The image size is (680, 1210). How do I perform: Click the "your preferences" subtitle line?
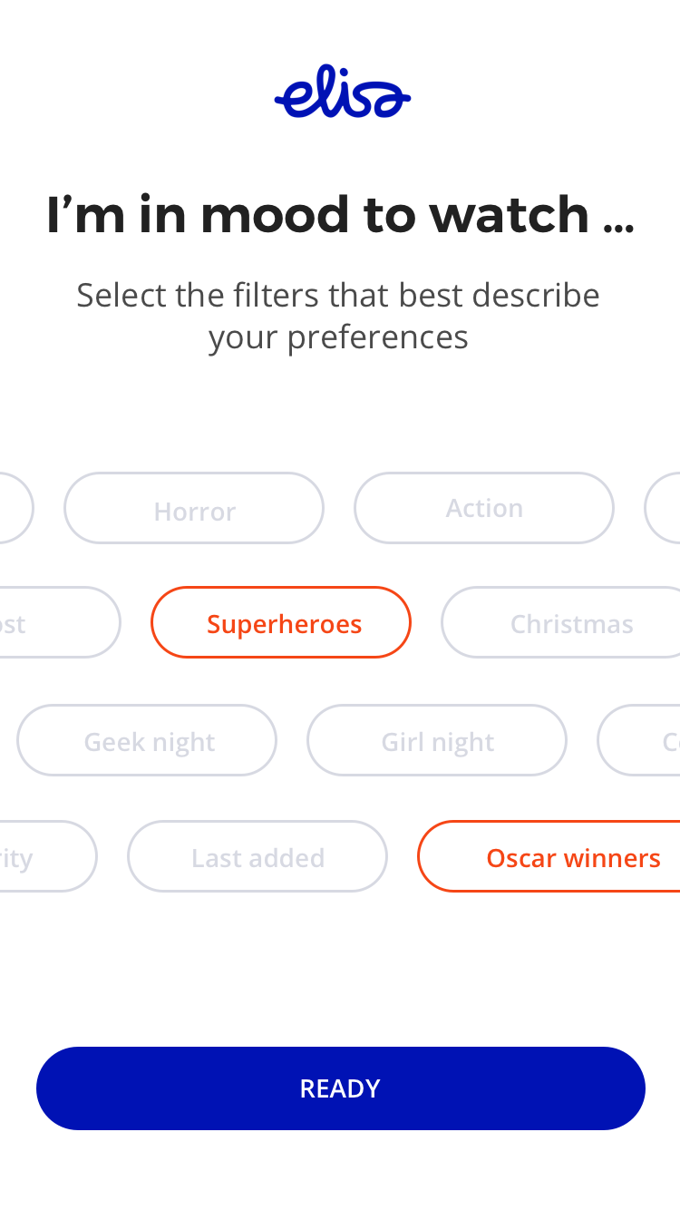pos(338,337)
